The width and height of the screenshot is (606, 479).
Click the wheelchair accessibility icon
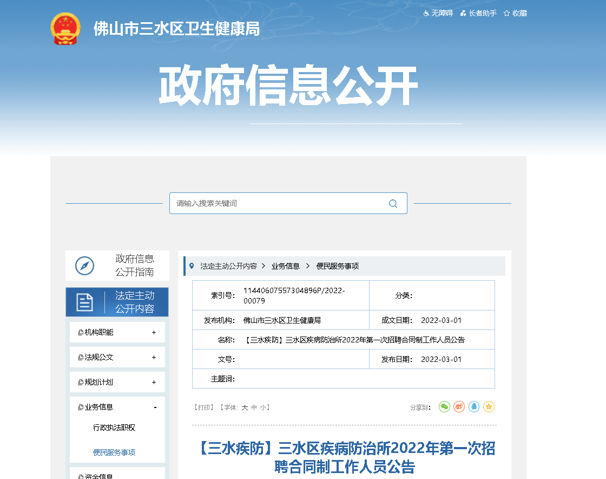tap(426, 14)
